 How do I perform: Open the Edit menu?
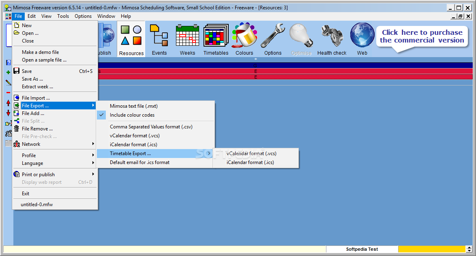pyautogui.click(x=32, y=16)
